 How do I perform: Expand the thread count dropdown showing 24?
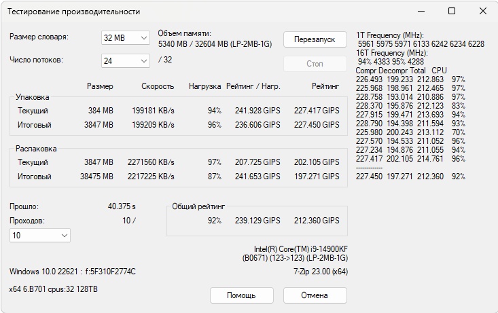click(x=125, y=60)
